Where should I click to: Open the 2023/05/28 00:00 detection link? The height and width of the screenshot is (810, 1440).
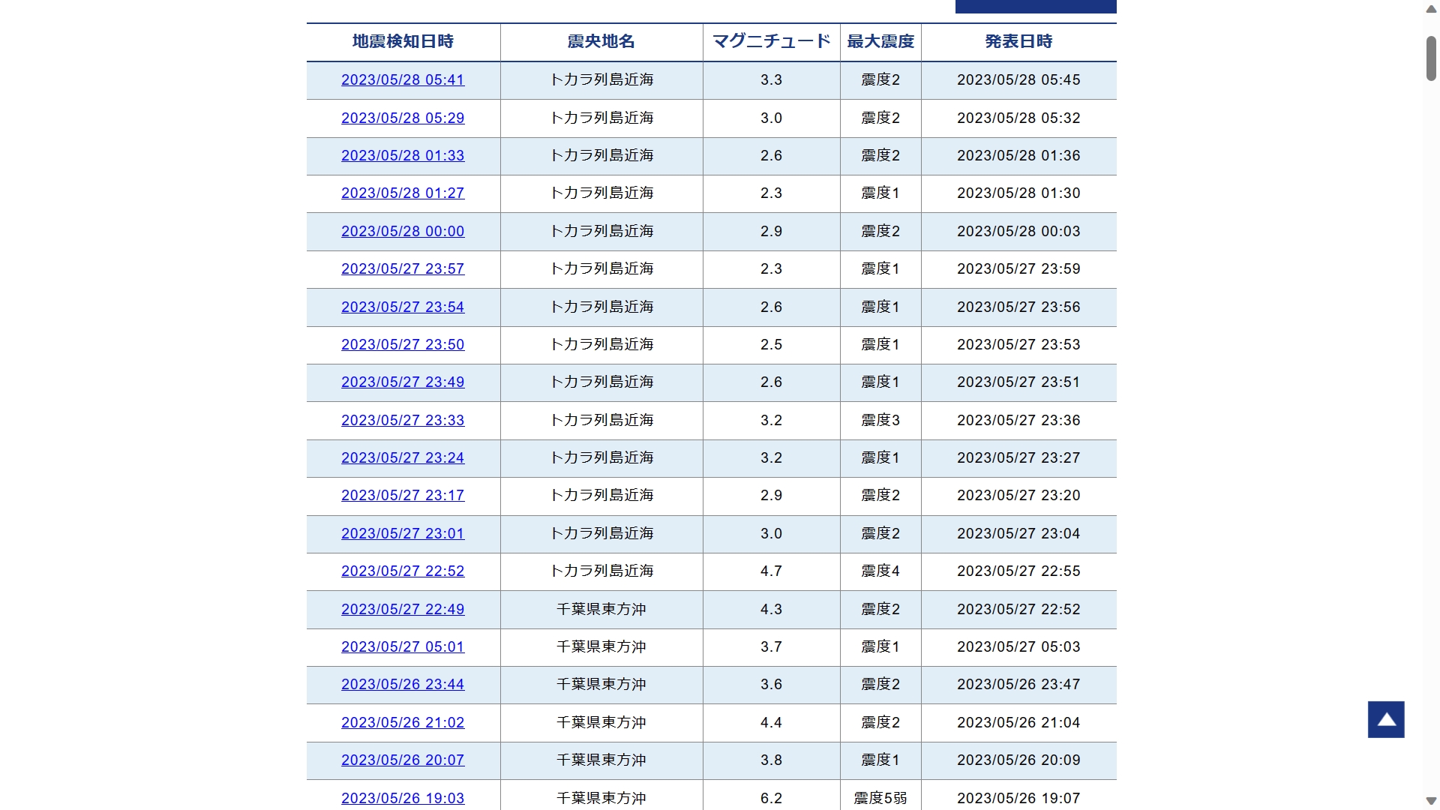coord(403,231)
